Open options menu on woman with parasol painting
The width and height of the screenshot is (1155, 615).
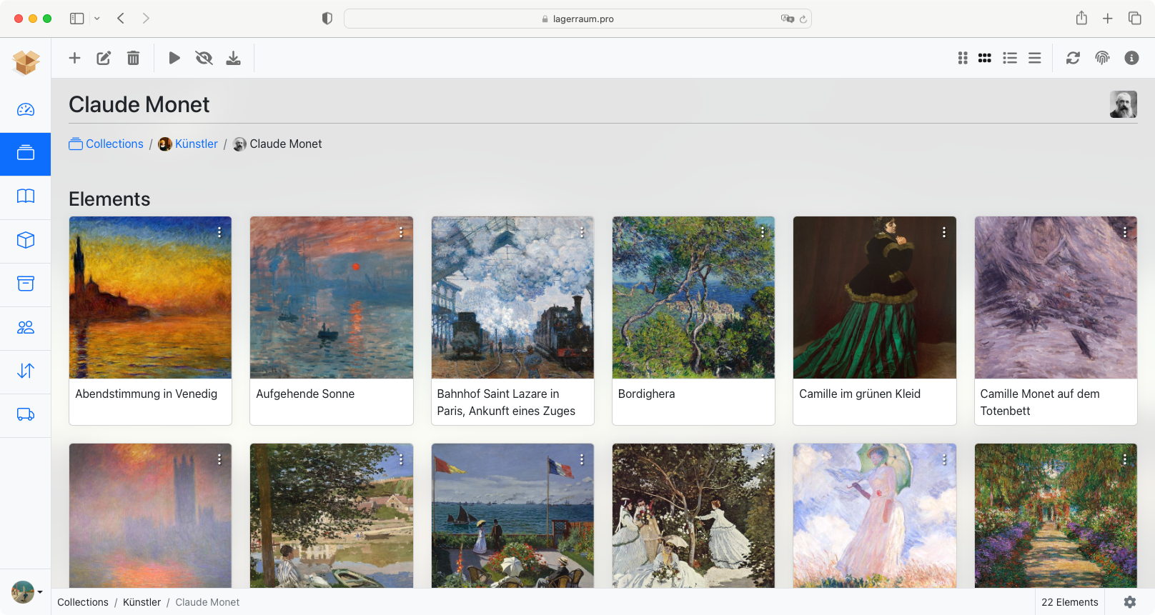[944, 459]
